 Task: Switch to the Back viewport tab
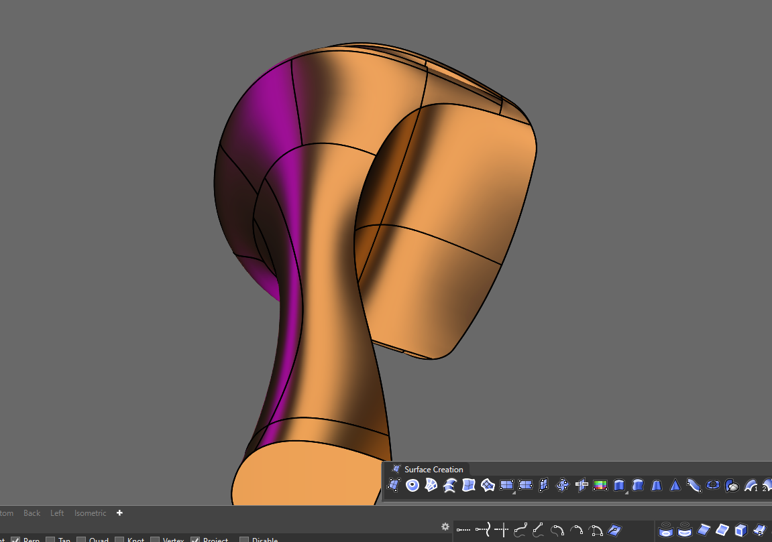pos(32,513)
